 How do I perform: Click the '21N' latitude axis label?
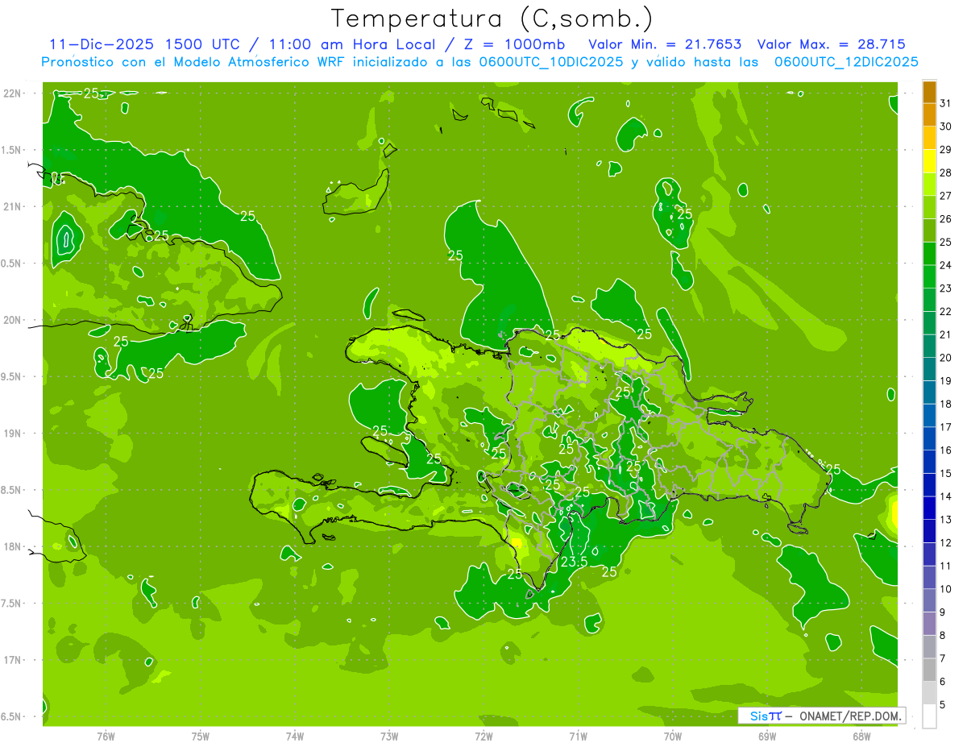[13, 206]
